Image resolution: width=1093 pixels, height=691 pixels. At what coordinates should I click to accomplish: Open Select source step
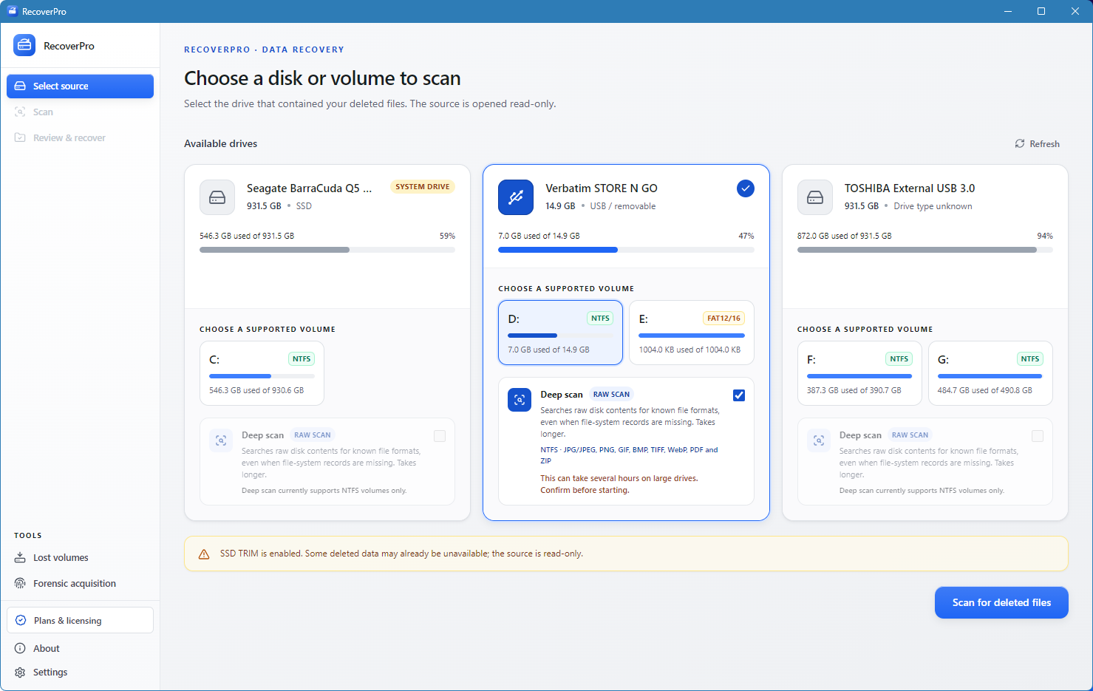[x=80, y=86]
